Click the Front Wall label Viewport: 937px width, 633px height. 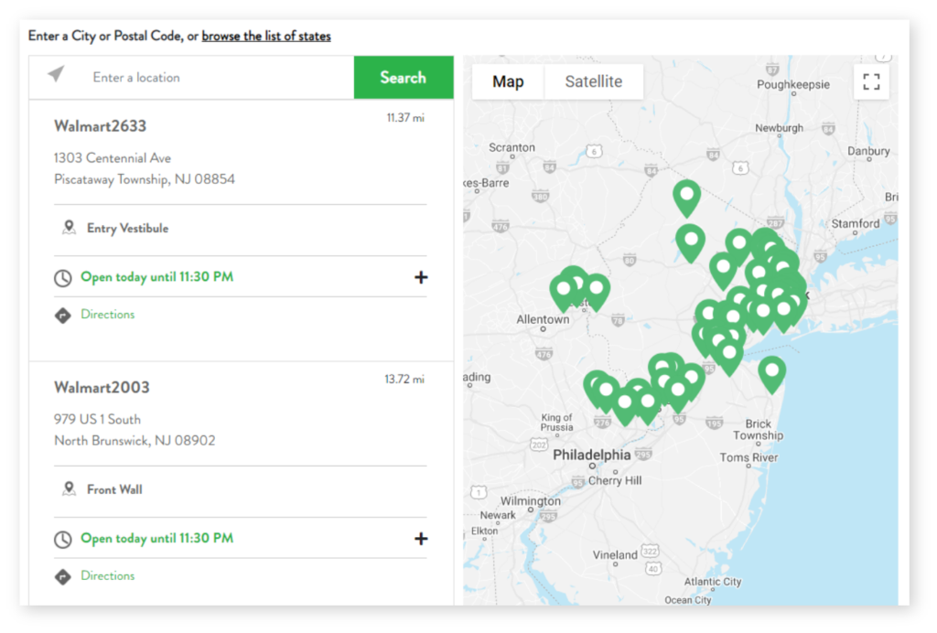pos(114,489)
